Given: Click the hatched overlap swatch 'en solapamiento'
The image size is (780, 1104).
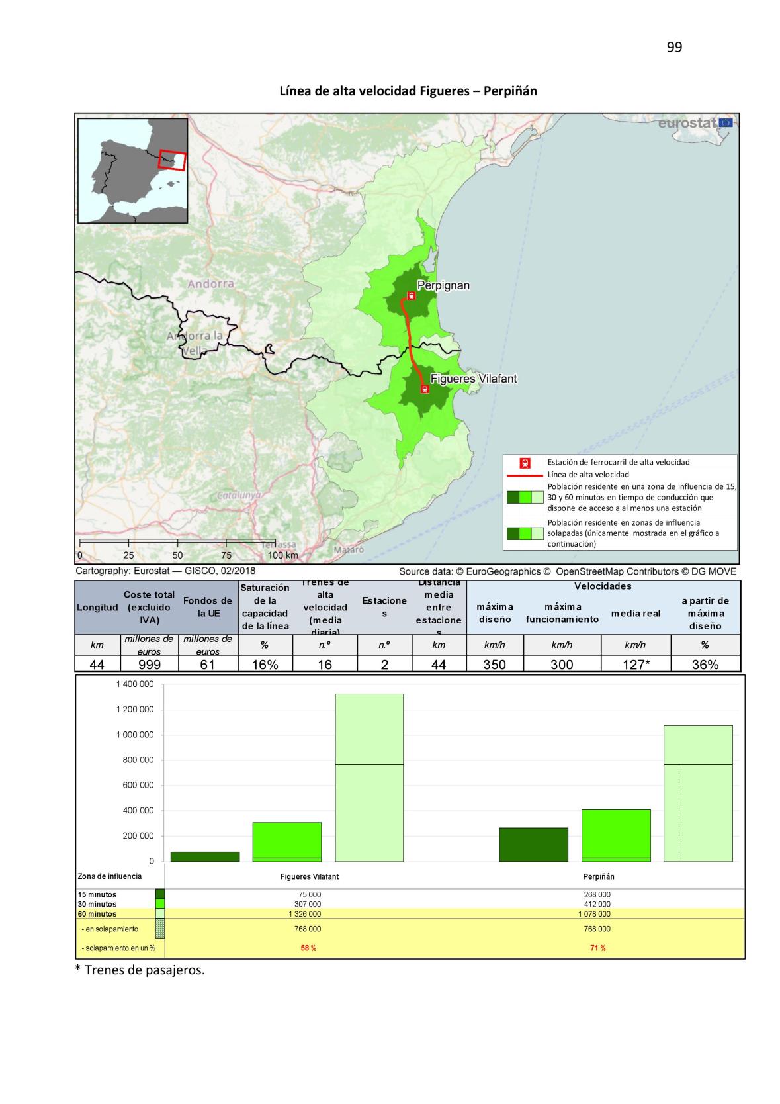Looking at the screenshot, I should [x=159, y=929].
